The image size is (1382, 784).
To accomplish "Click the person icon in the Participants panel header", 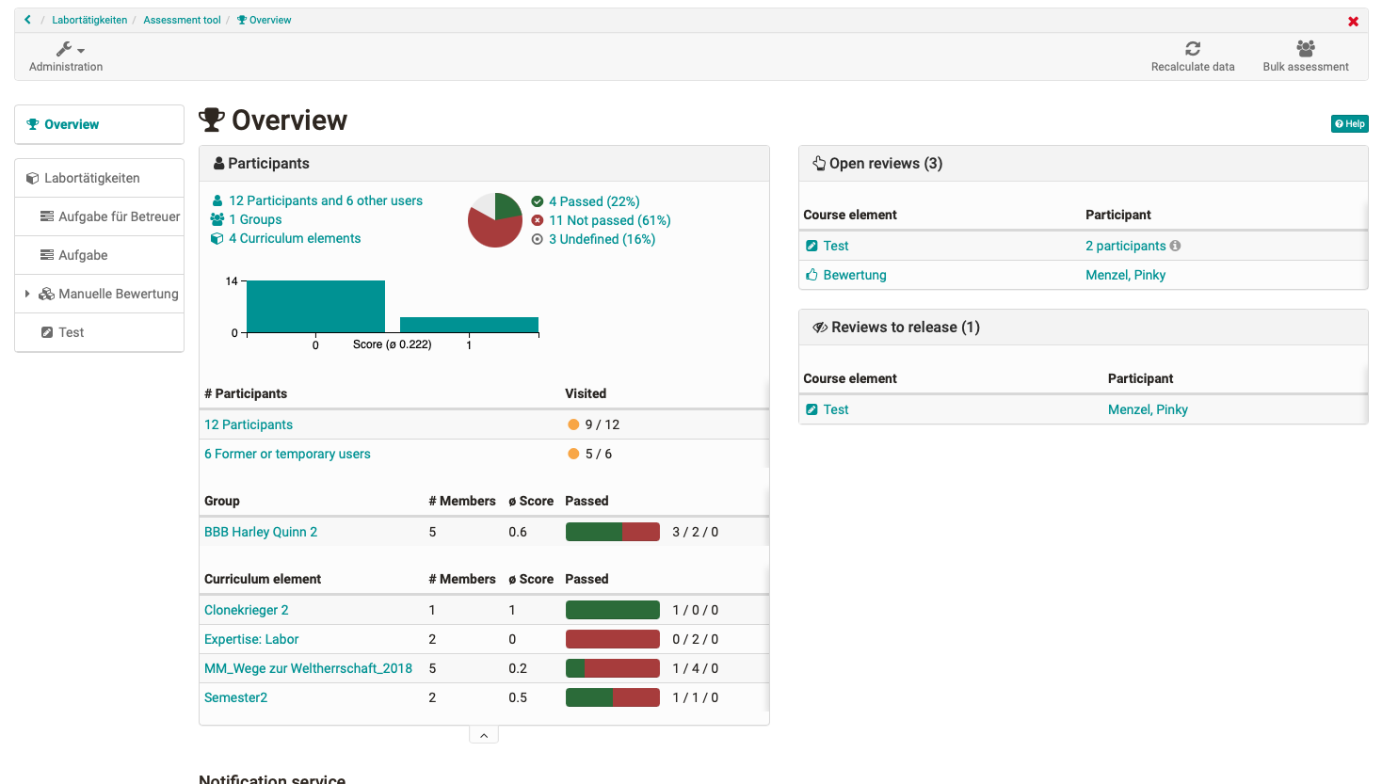I will (219, 163).
